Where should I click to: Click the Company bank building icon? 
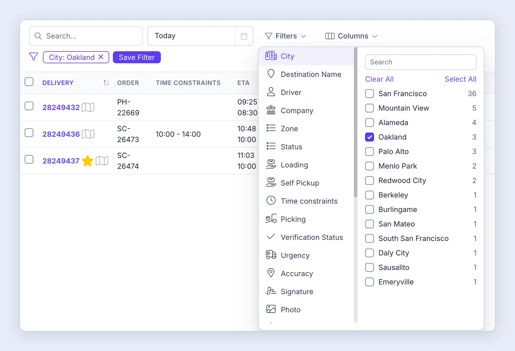271,110
